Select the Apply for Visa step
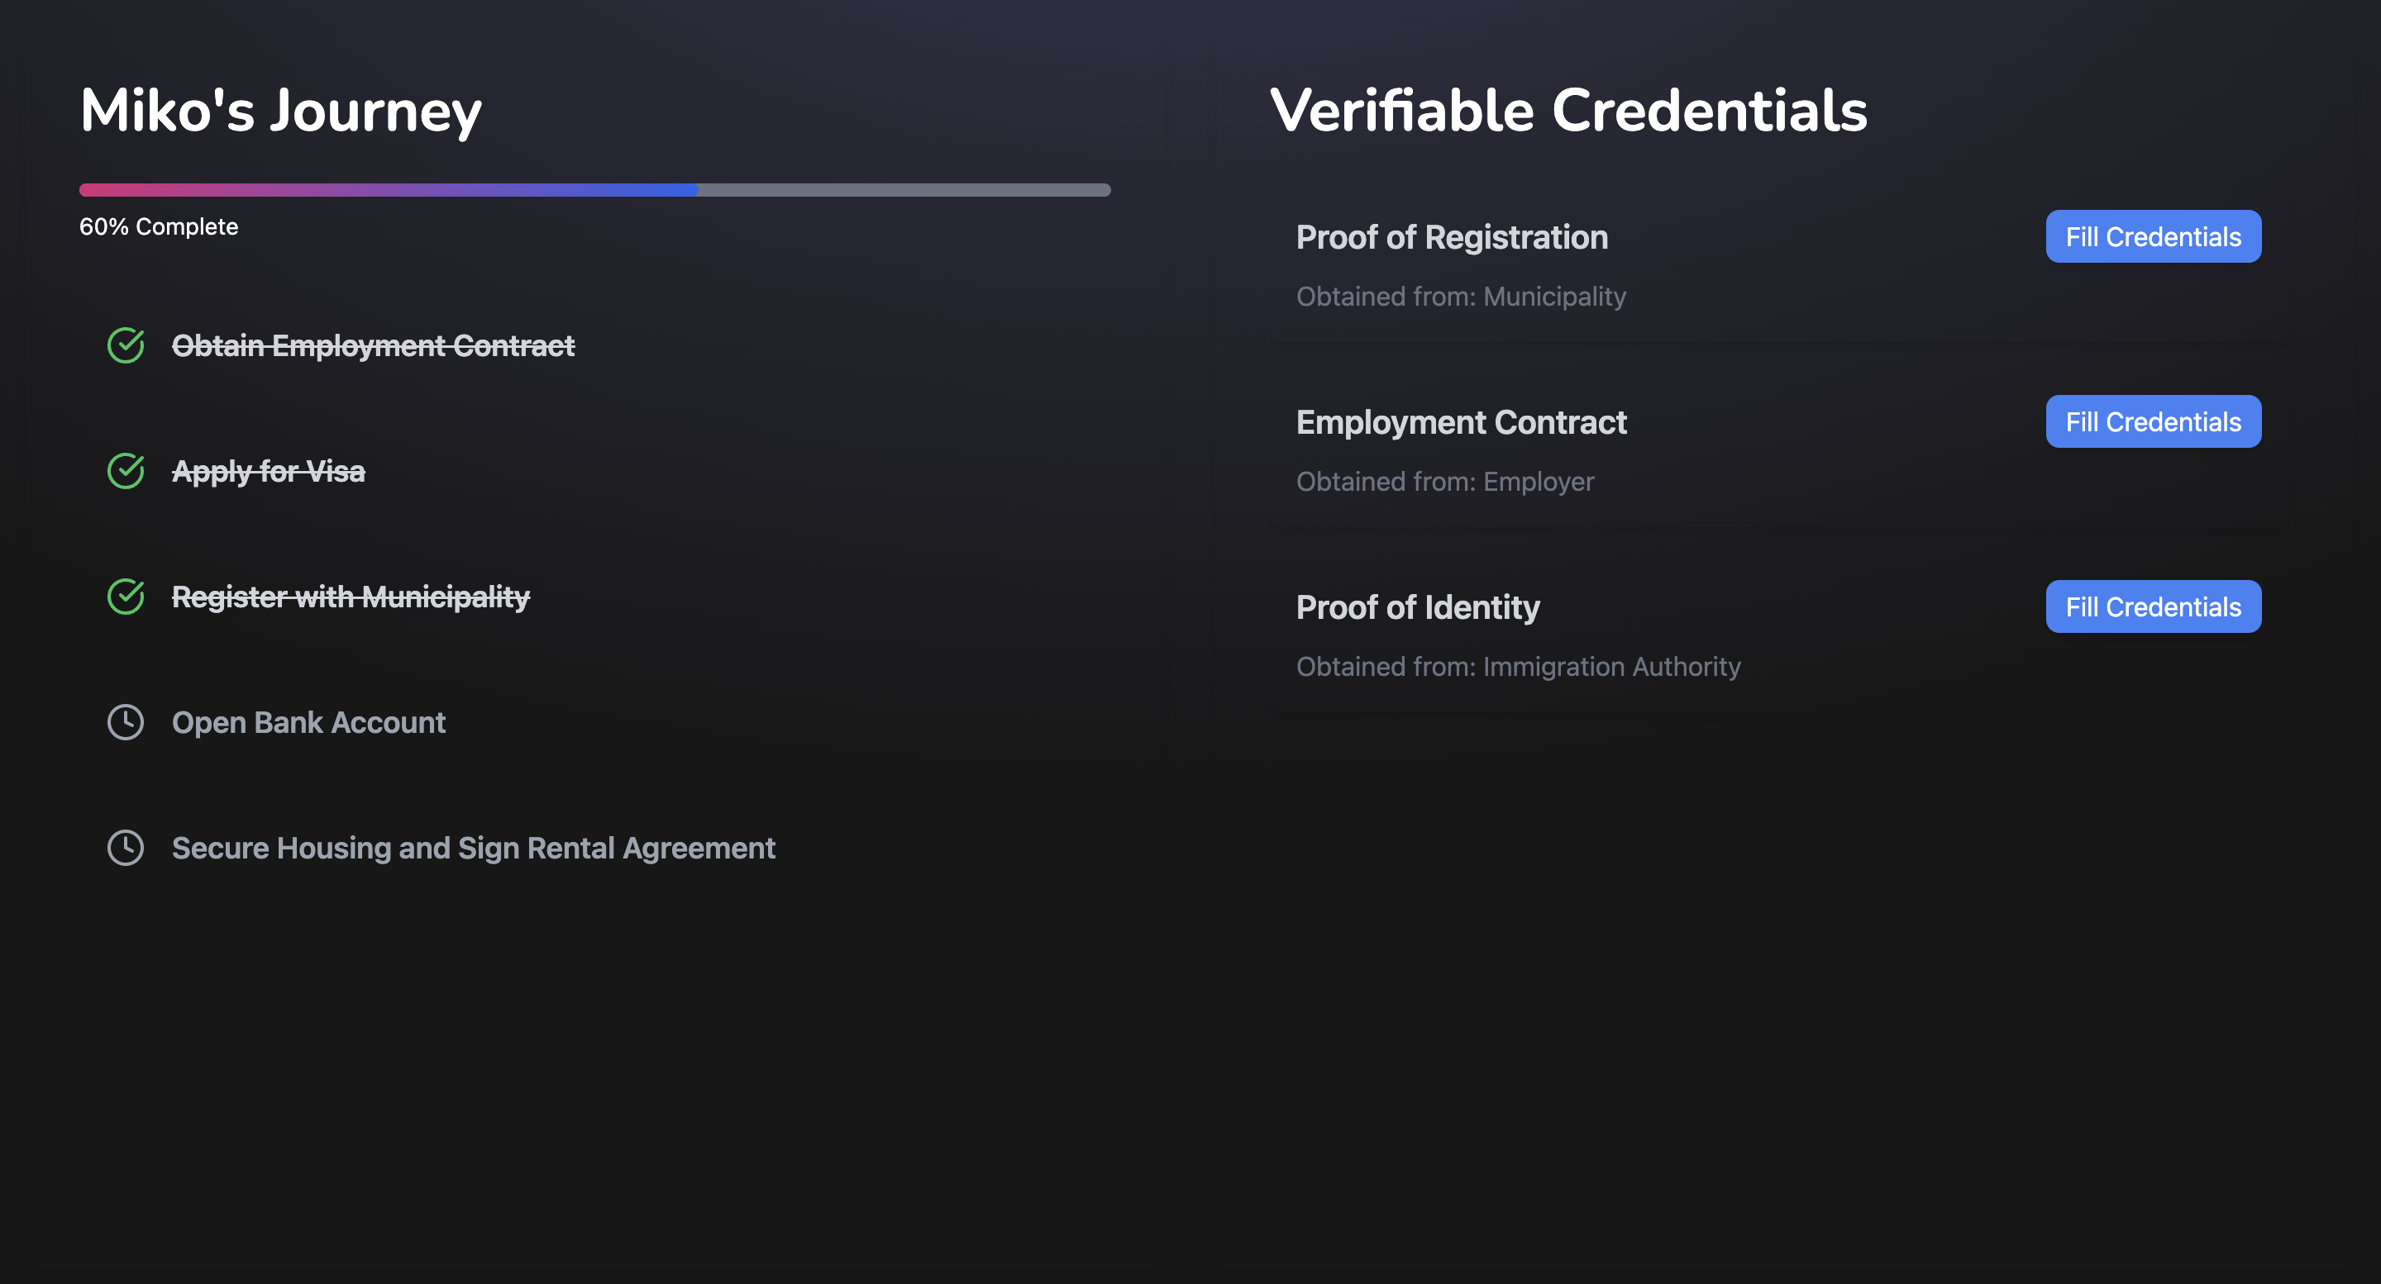The height and width of the screenshot is (1284, 2381). 268,471
